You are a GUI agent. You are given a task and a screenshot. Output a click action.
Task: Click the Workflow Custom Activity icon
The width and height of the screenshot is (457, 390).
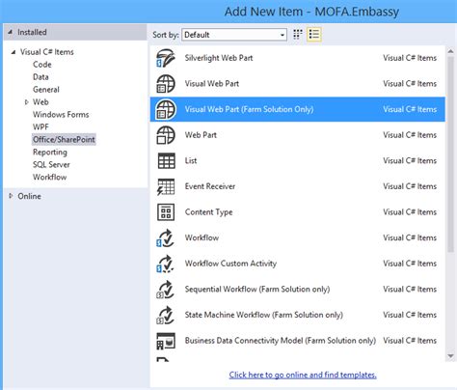pyautogui.click(x=166, y=264)
